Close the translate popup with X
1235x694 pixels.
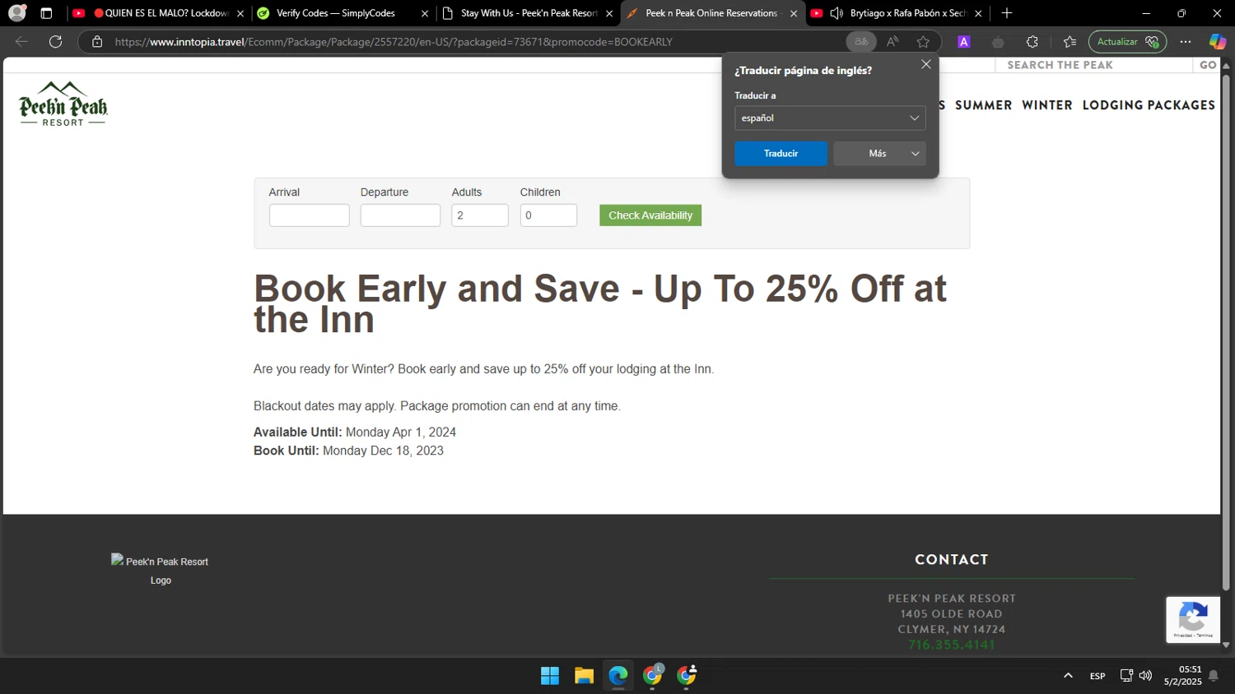[925, 64]
